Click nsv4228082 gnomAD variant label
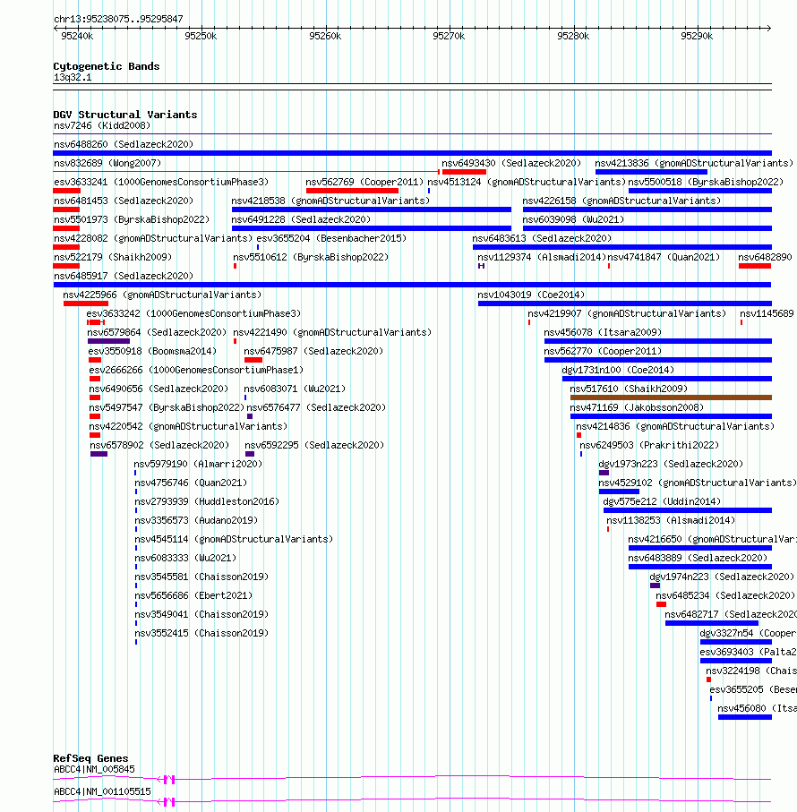797x812 pixels. point(153,238)
